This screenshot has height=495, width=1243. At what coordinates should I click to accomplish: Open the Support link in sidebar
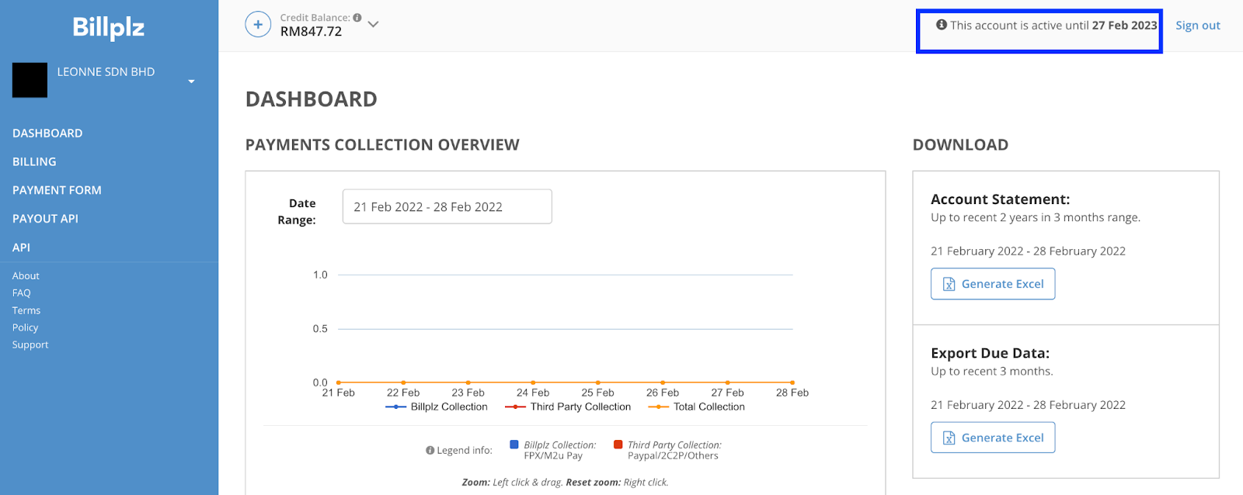pyautogui.click(x=30, y=344)
